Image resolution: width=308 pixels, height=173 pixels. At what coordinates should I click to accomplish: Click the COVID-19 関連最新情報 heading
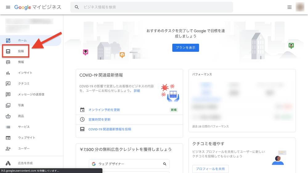[x=101, y=75]
